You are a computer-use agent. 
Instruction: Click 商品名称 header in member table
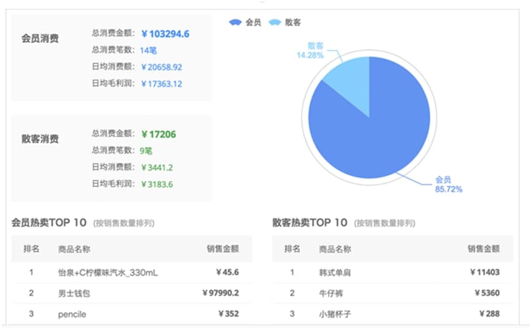(x=74, y=249)
